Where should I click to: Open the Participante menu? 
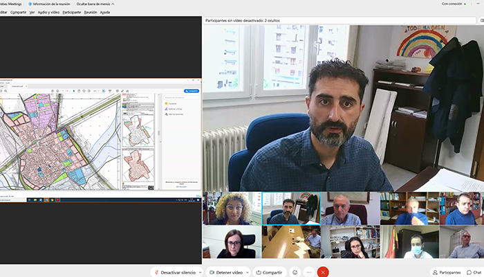coord(71,12)
